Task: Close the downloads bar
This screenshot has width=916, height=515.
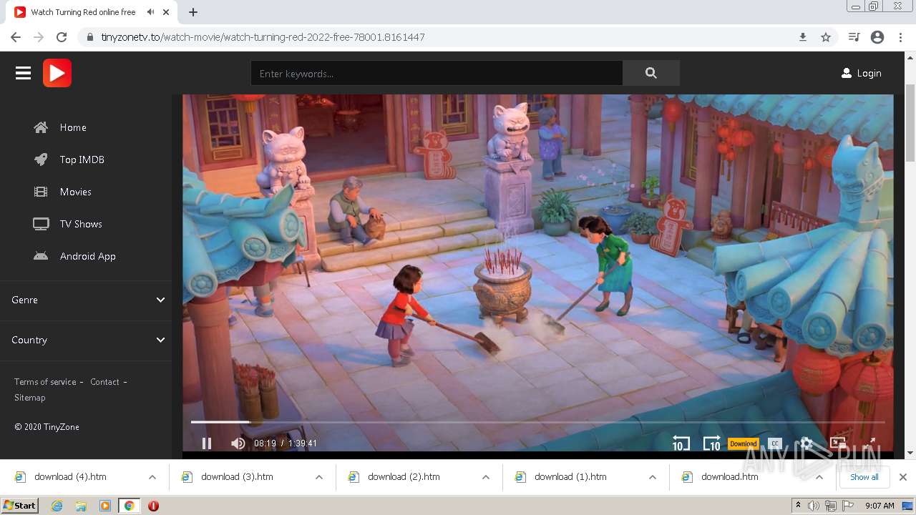Action: coord(903,477)
